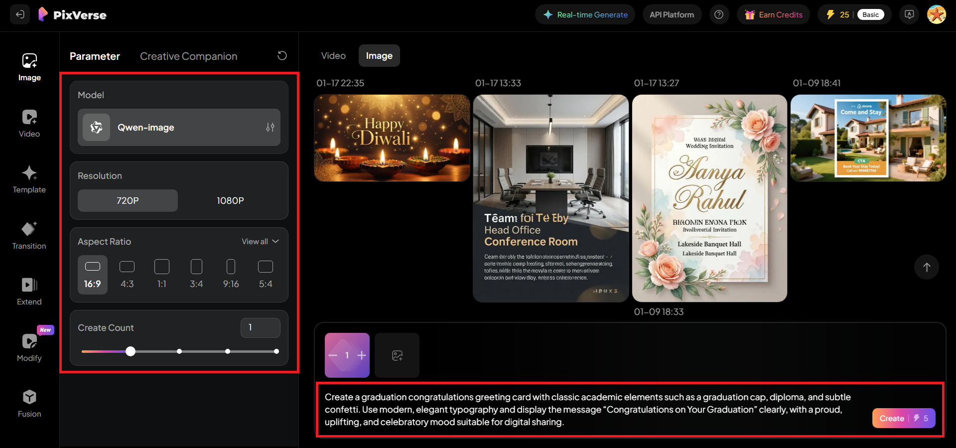This screenshot has width=956, height=448.
Task: Set Create Count slider to third stop
Action: tap(228, 351)
